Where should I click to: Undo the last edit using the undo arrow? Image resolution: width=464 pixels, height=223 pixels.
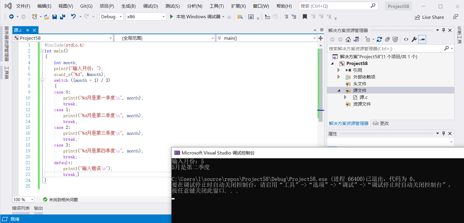(73, 17)
